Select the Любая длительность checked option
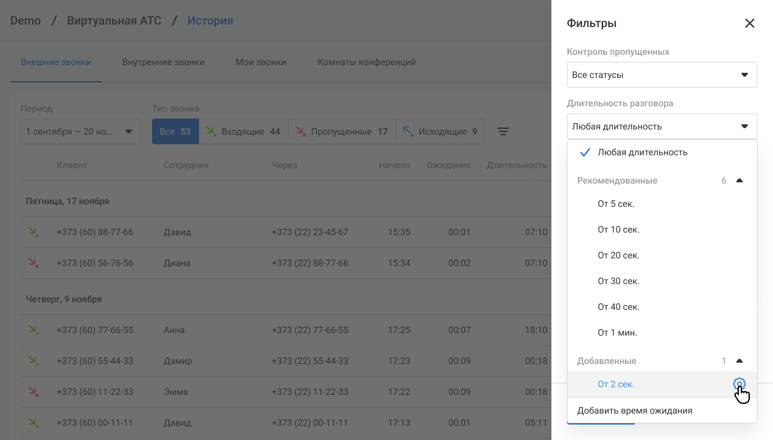Screen dimensions: 773x440 [x=642, y=152]
